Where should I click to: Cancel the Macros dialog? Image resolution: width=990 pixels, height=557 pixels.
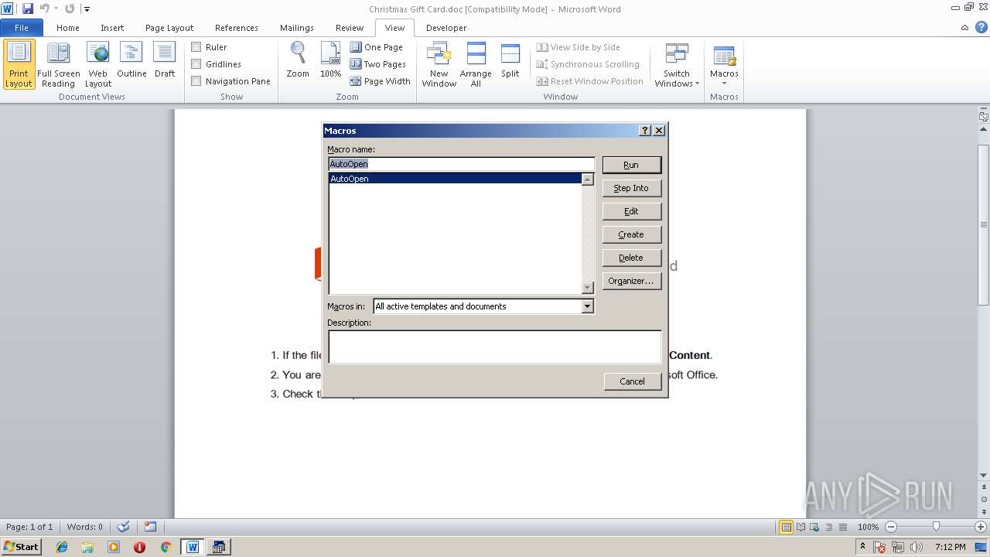(x=632, y=381)
